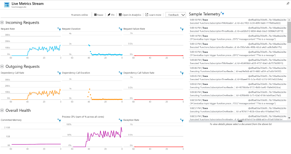
Task: Click the Request Rate line chart
Action: [31, 44]
